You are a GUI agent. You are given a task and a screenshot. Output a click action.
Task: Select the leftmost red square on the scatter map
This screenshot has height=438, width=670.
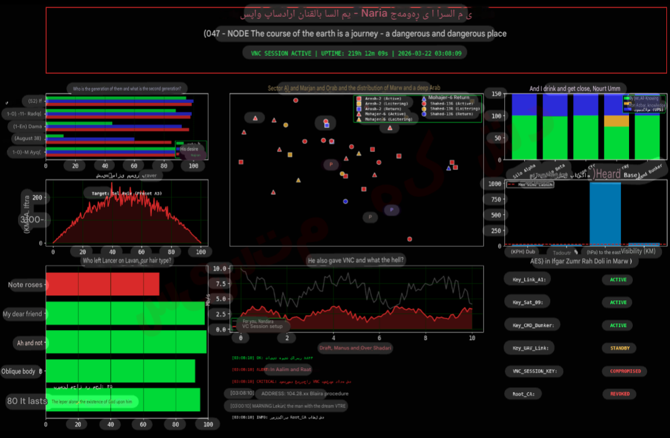click(241, 162)
